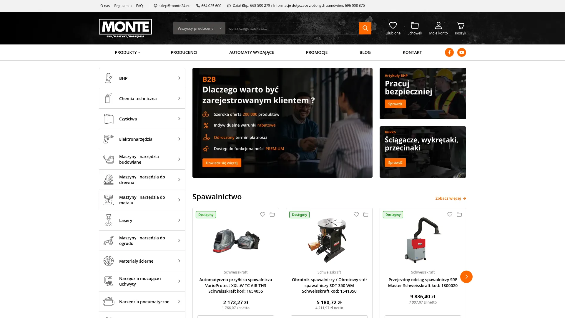Click '5 180,72 zł' price
Screen dimensions: 565x318
(x=329, y=302)
